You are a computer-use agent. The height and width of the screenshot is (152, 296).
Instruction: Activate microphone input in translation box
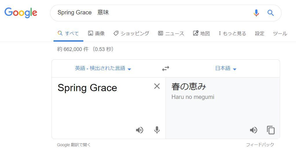[x=157, y=130]
